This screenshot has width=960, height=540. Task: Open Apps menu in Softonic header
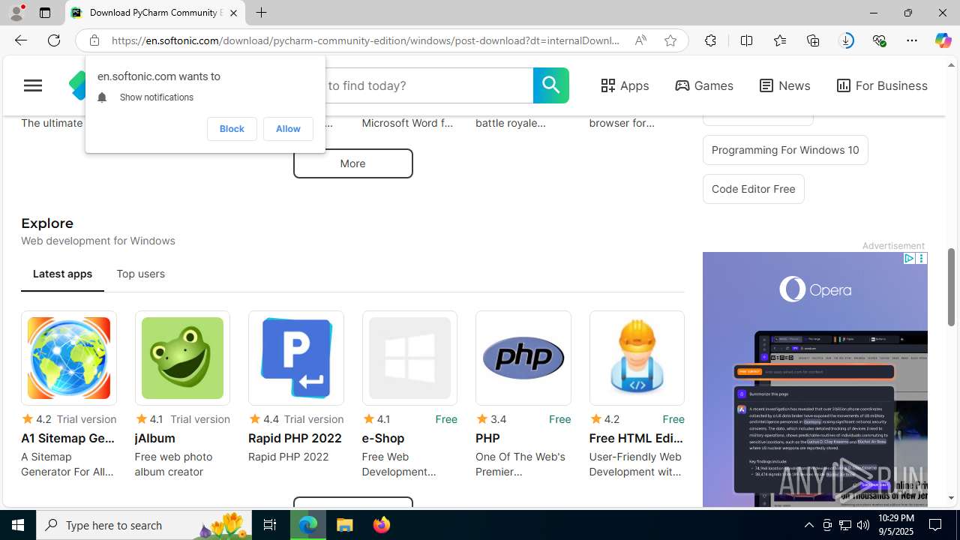[x=625, y=85]
